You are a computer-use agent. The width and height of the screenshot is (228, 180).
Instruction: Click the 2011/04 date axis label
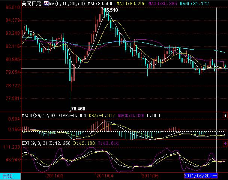[x=105, y=176]
